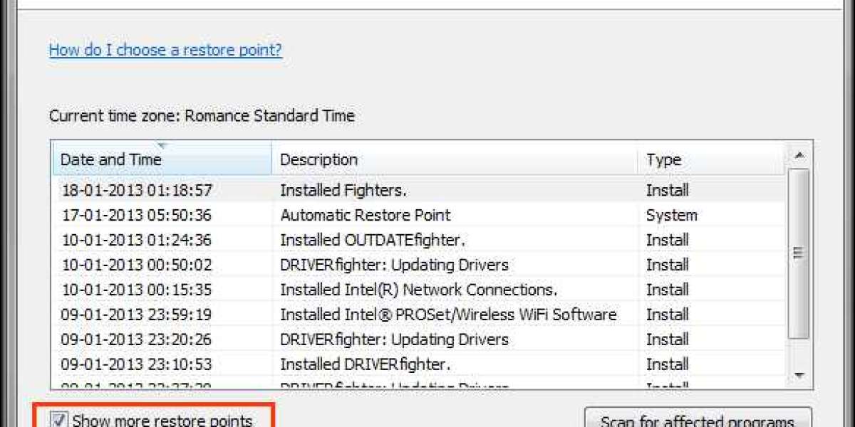Select Intel PROSet/Wireless WiFi Software restore point
The width and height of the screenshot is (855, 427).
tap(447, 315)
